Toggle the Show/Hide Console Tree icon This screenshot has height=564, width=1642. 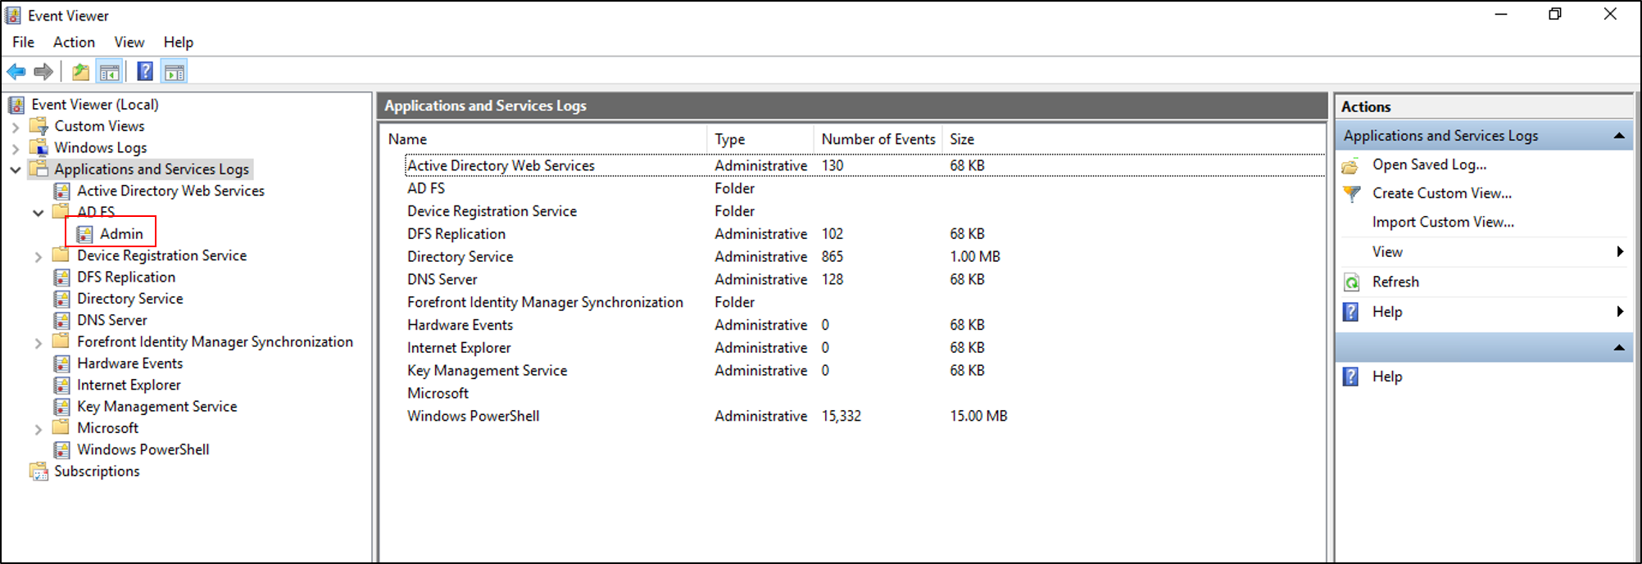[x=109, y=72]
